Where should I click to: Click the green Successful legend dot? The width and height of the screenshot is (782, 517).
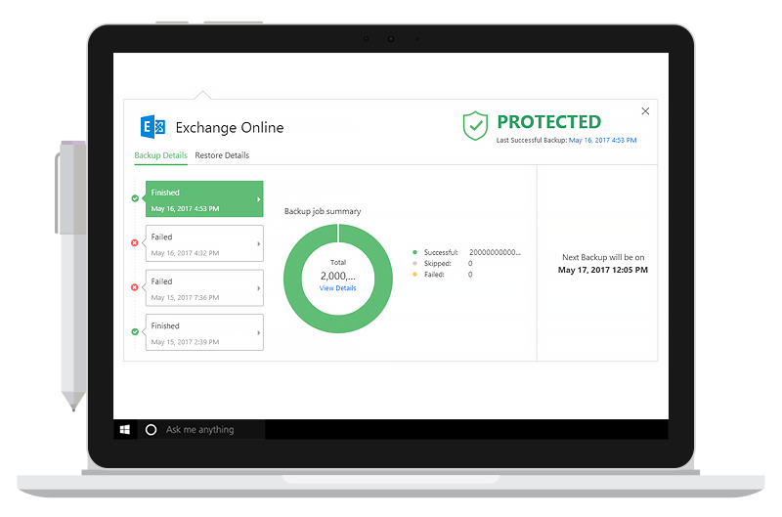coord(414,252)
